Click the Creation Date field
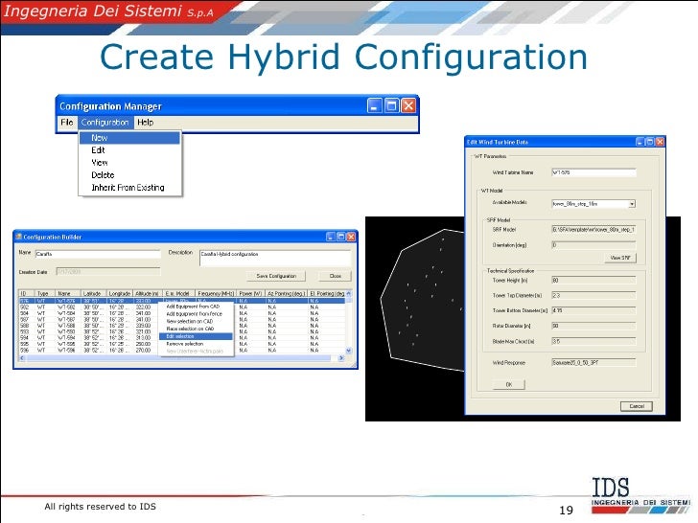 [108, 271]
